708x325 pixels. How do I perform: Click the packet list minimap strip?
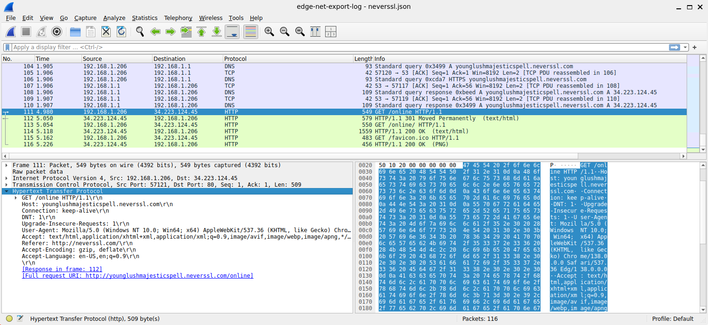point(693,104)
